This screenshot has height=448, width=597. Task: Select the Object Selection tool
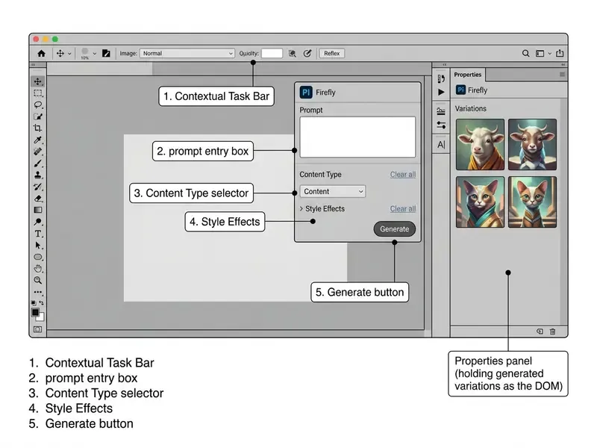38,116
